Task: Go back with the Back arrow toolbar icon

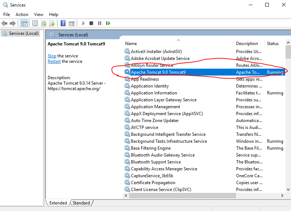Action: (x=4, y=23)
